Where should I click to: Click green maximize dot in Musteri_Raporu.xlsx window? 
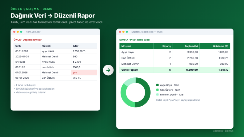click(127, 32)
